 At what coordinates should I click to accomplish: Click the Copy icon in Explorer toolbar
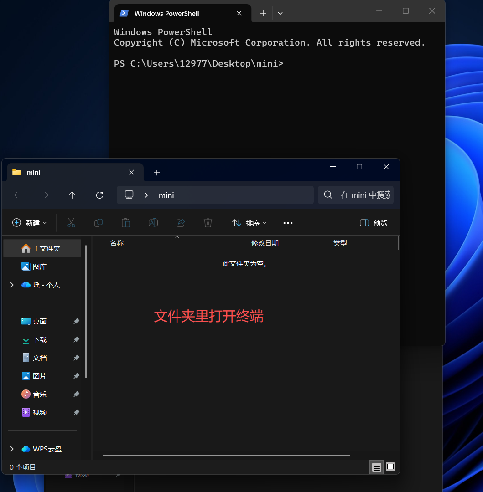pos(99,223)
